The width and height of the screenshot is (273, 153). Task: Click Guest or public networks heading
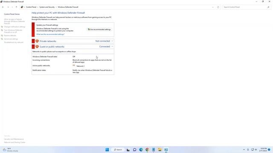click(52, 47)
